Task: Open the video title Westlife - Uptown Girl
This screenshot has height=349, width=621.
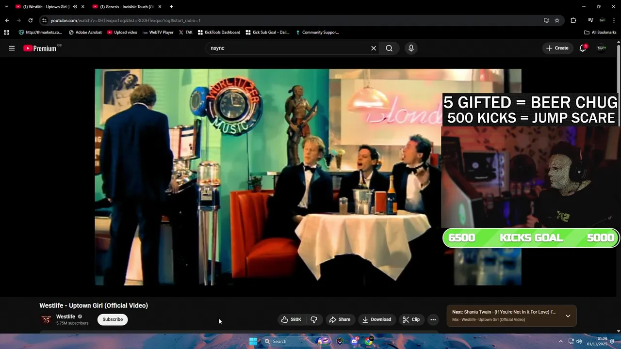Action: [x=94, y=305]
